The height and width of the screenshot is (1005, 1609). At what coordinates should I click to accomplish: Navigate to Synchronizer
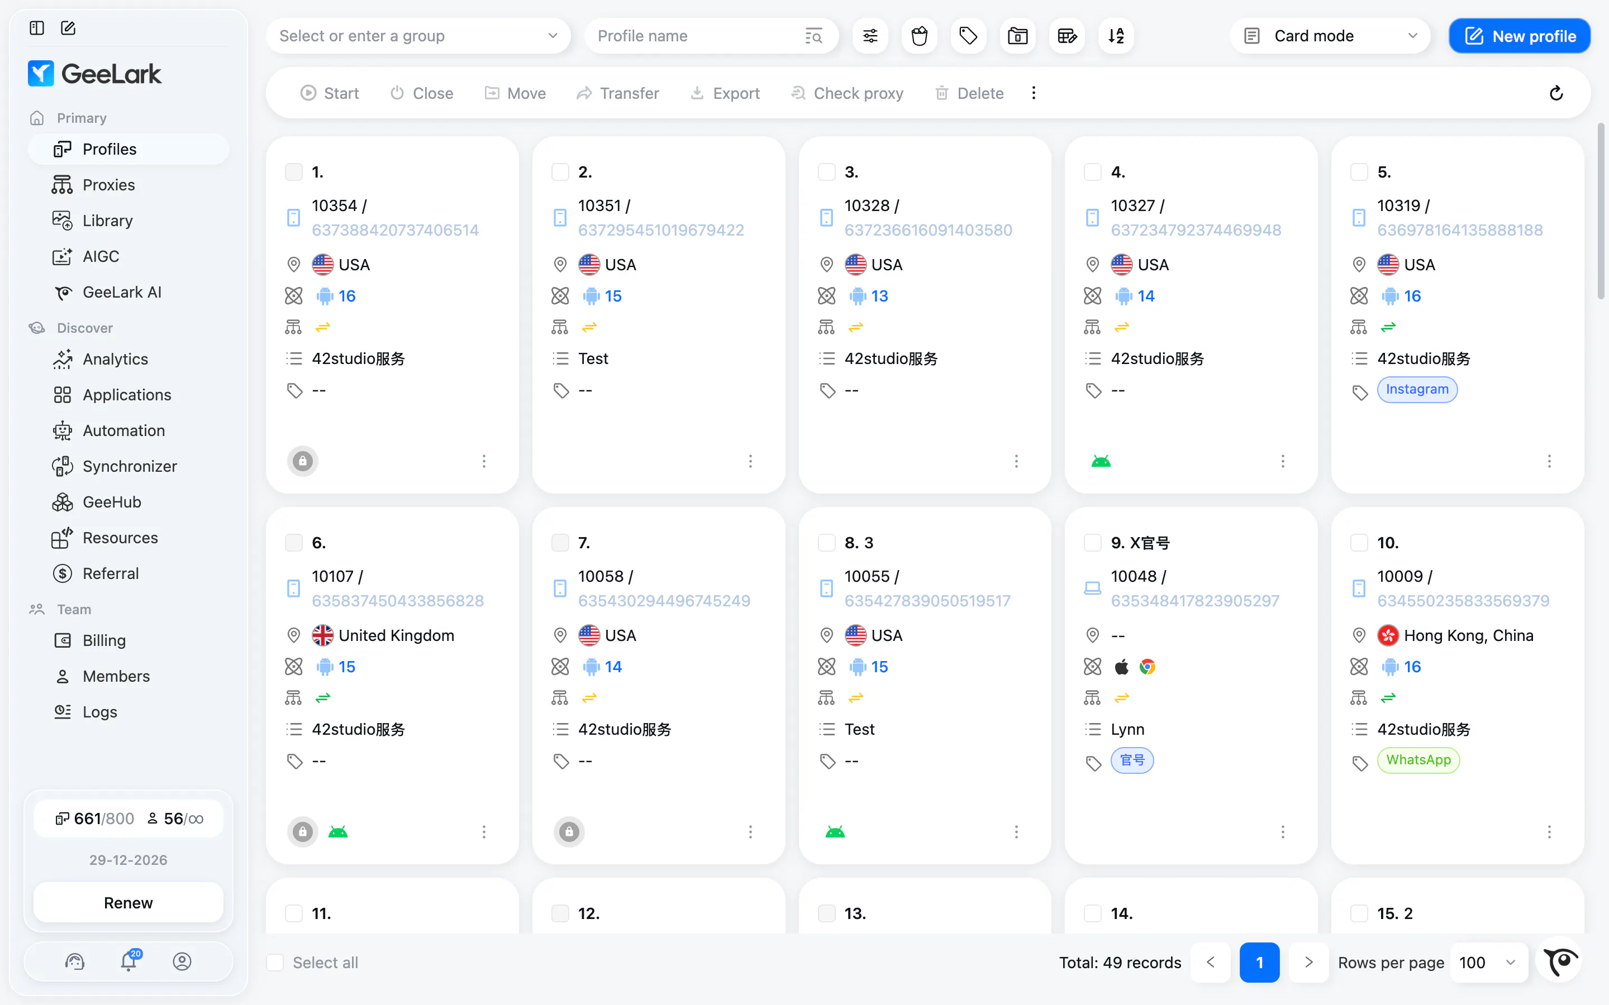[128, 467]
